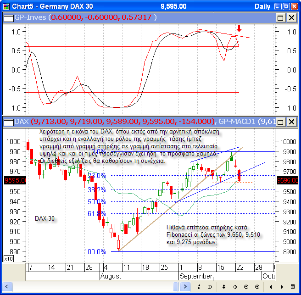Viewport: 301px width, 295px height.
Task: Close the GP-Inves indicator panel
Action: point(291,17)
